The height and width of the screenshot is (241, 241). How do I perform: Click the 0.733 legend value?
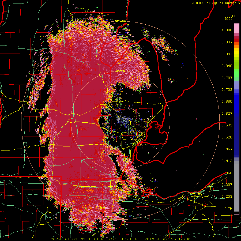coord(227,90)
